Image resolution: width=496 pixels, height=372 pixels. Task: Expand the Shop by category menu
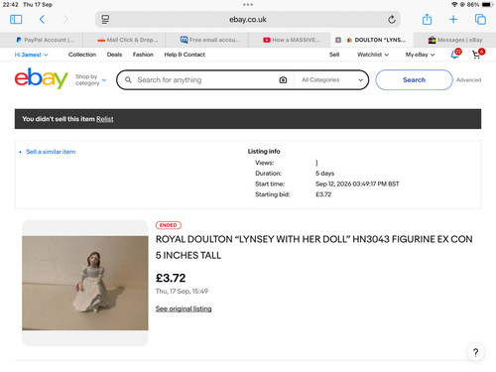point(90,79)
